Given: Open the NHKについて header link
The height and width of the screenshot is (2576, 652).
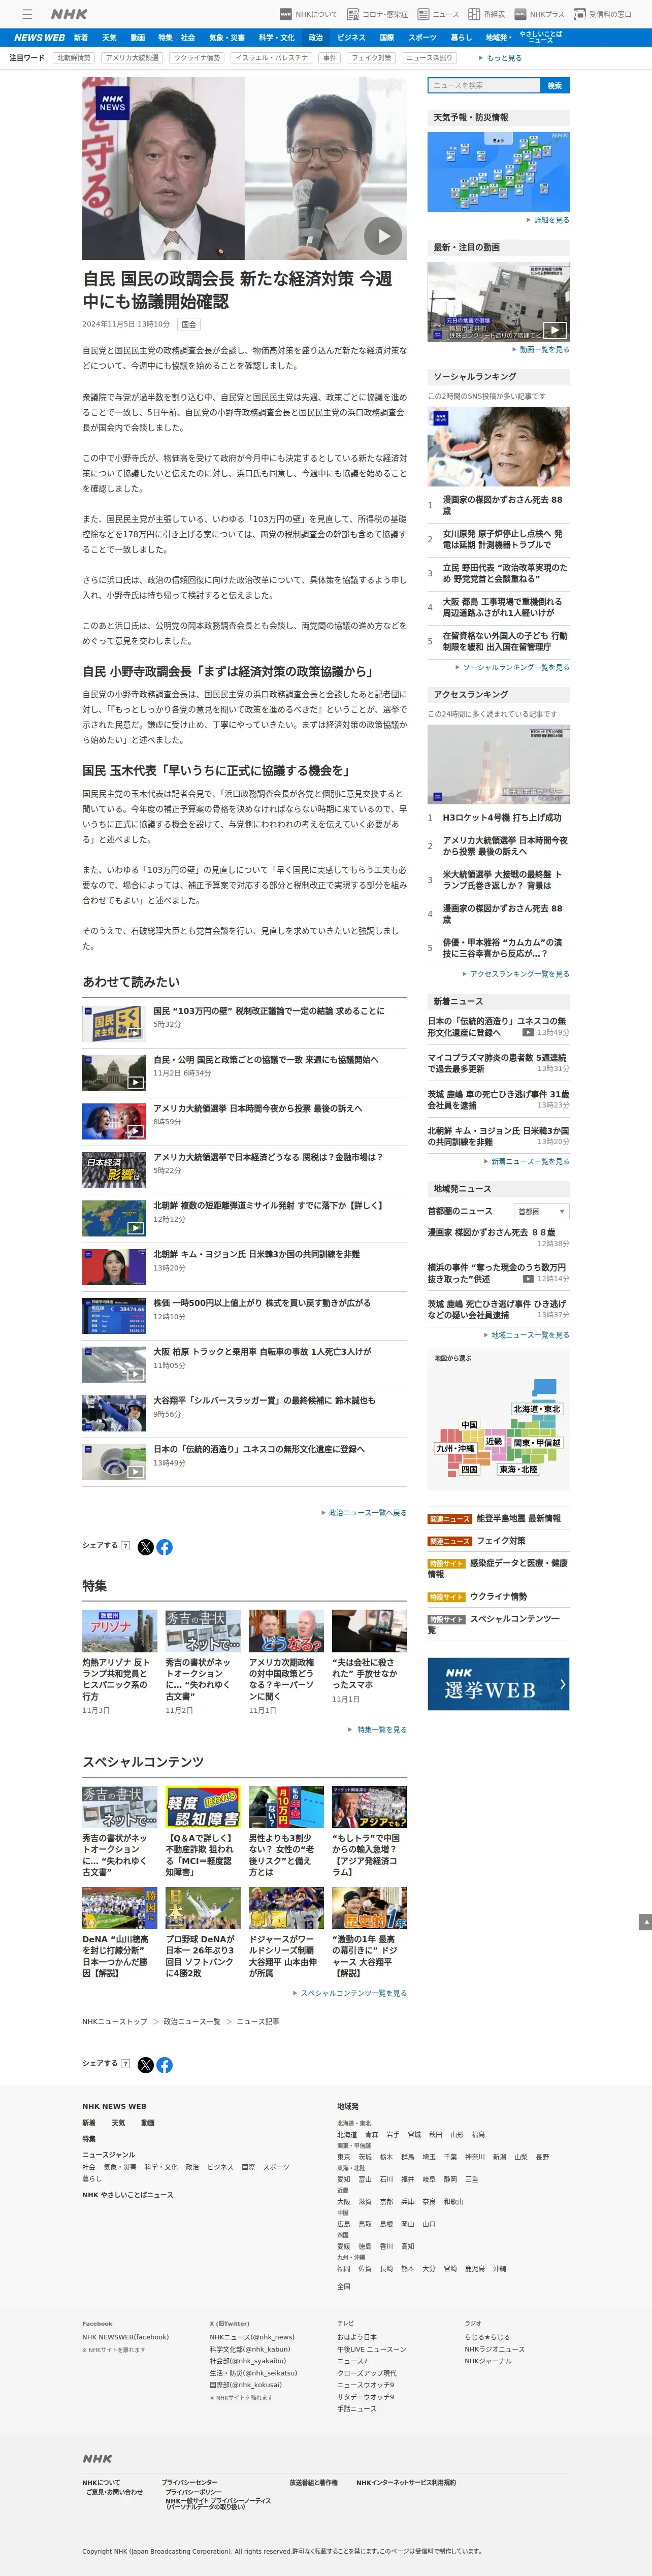Looking at the screenshot, I should [309, 14].
